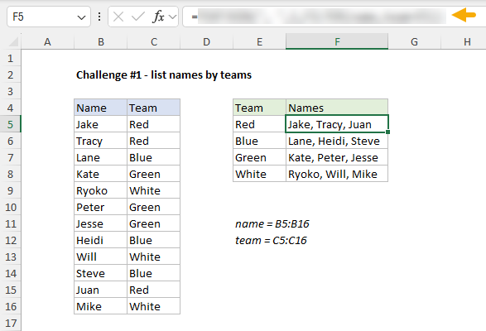Click the 'Names' header cell in column F
The image size is (486, 331).
pos(337,108)
